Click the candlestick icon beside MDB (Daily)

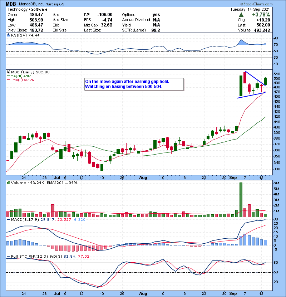tap(9, 72)
